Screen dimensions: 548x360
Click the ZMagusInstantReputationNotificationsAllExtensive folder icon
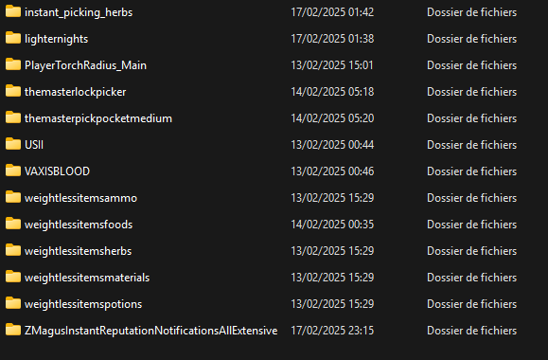pos(13,330)
